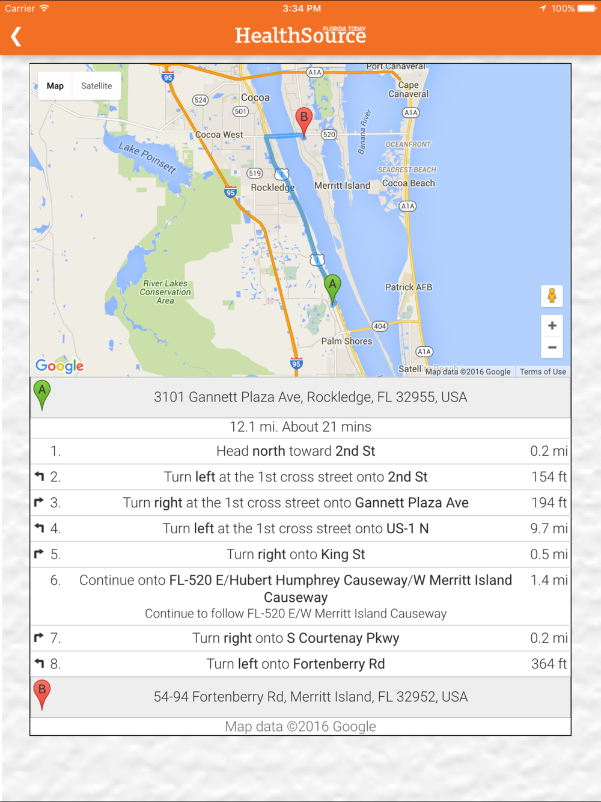
Task: Click the Palm Shores map label
Action: [347, 341]
